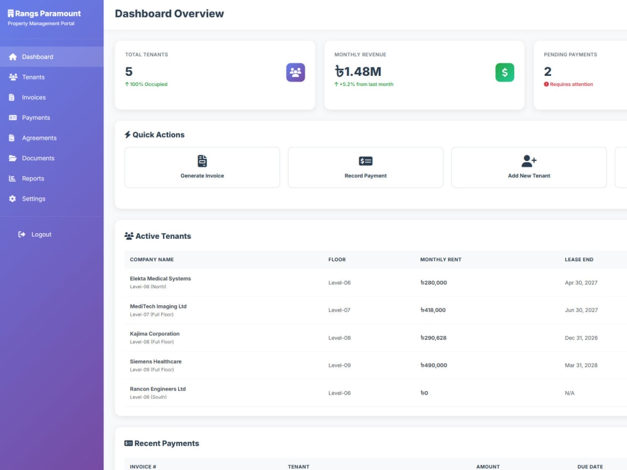627x470 pixels.
Task: Click the green up arrow beside +5.2% from last month
Action: (336, 85)
